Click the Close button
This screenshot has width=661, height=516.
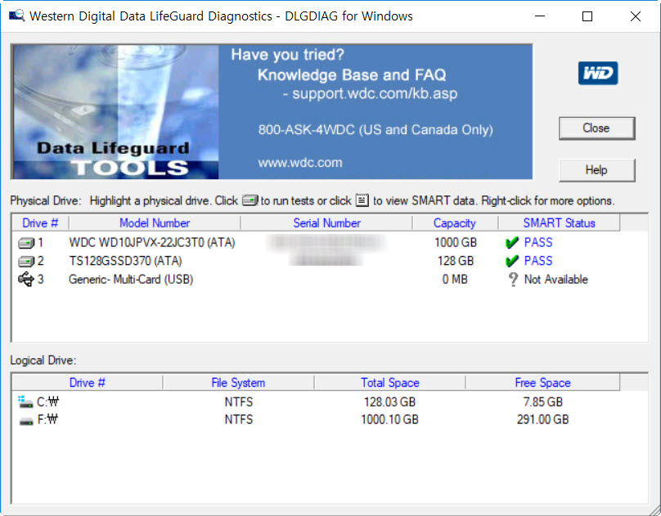point(596,128)
